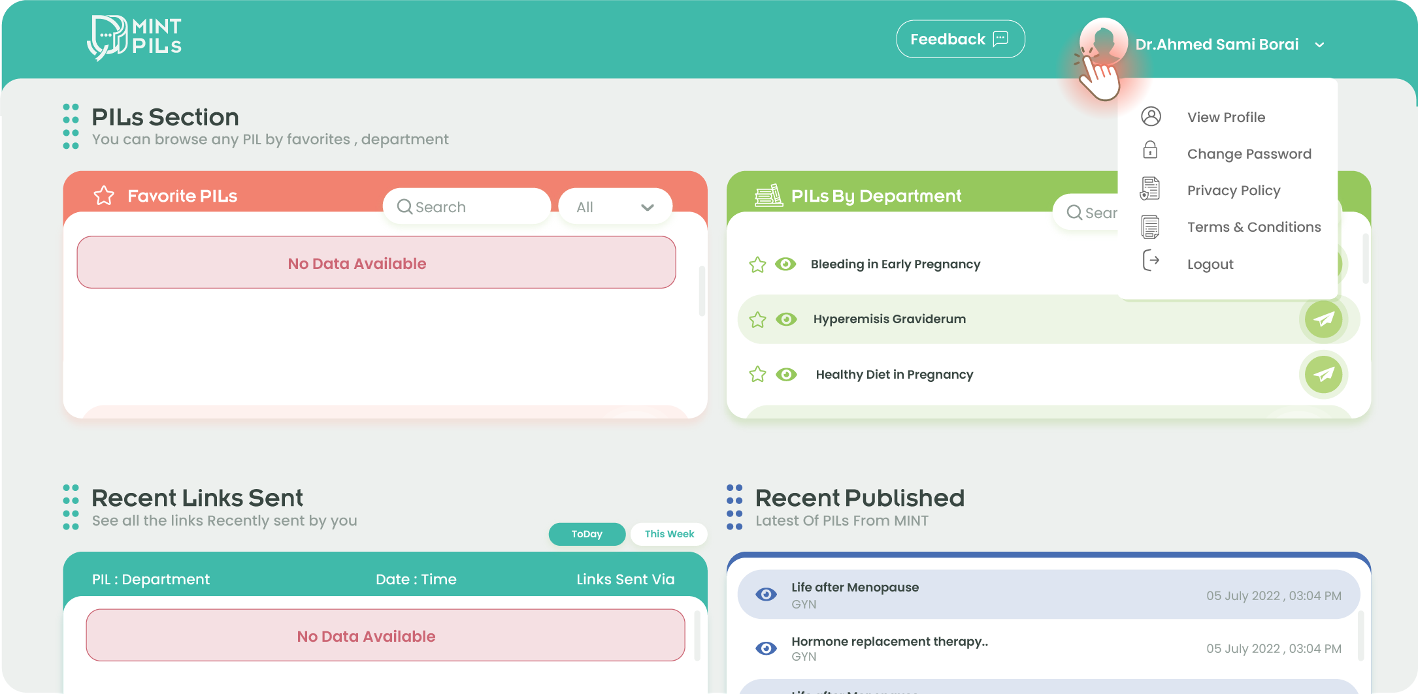Favorite Bleeding in Early Pregnancy with star

(x=757, y=264)
